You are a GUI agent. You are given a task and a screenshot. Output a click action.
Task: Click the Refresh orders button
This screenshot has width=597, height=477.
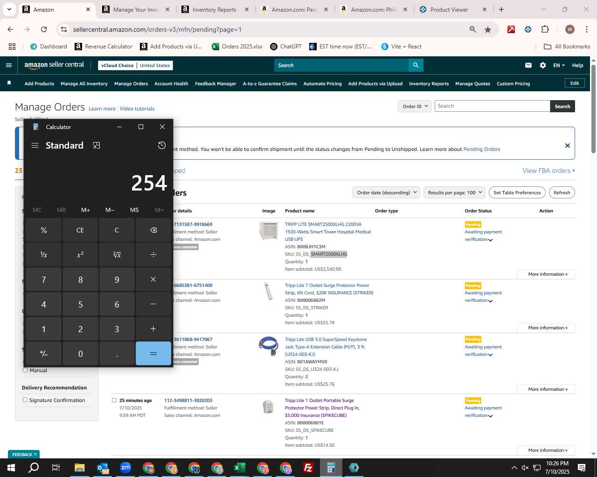(562, 192)
